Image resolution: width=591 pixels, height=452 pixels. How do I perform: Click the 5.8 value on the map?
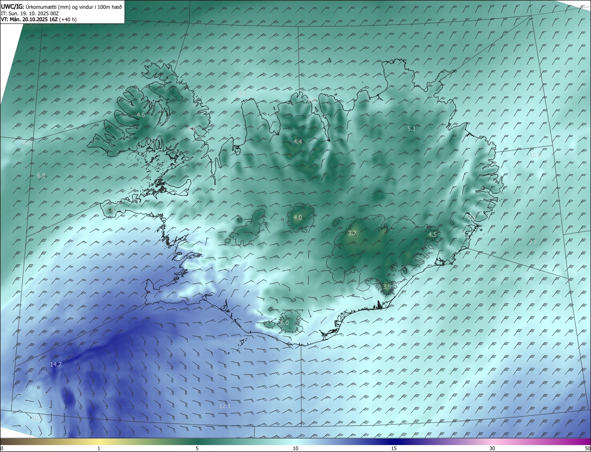[109, 210]
